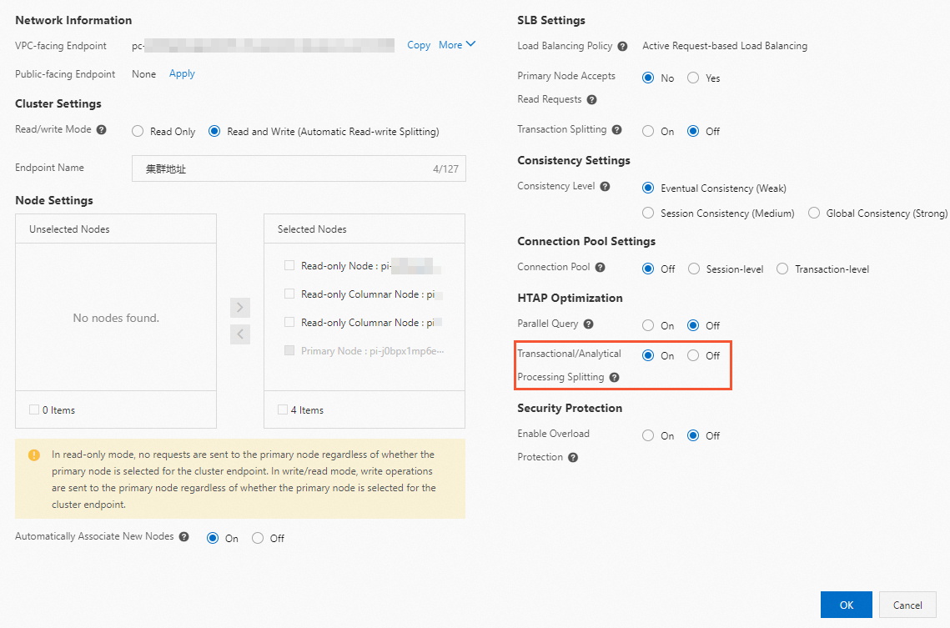Select all 4 Items in Selected Nodes
950x628 pixels.
pyautogui.click(x=284, y=409)
